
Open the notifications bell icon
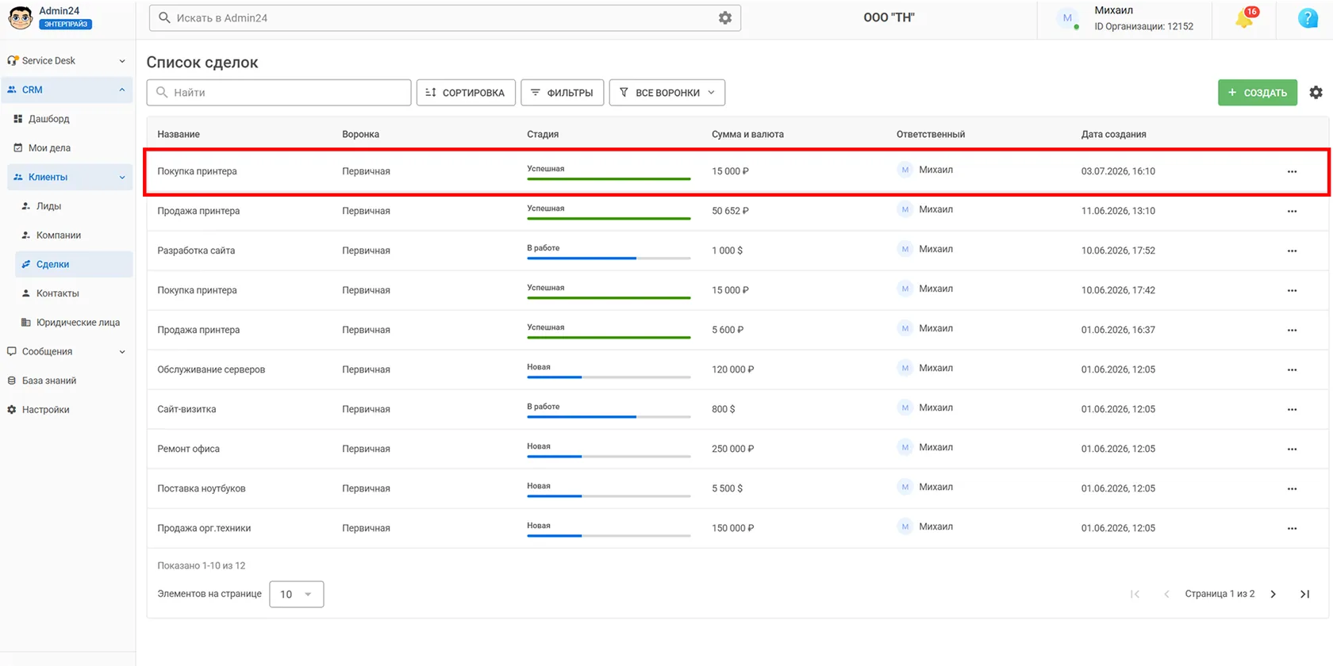pyautogui.click(x=1244, y=18)
